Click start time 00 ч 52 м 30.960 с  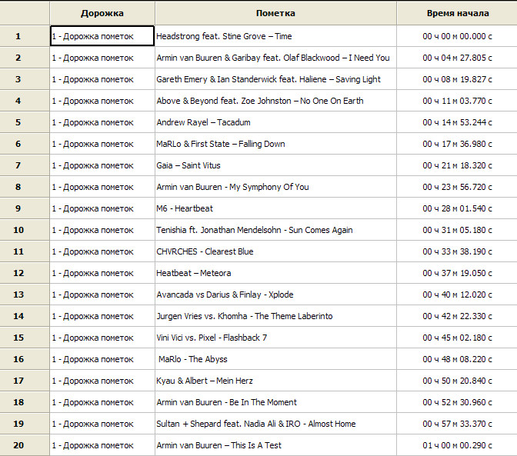(457, 402)
